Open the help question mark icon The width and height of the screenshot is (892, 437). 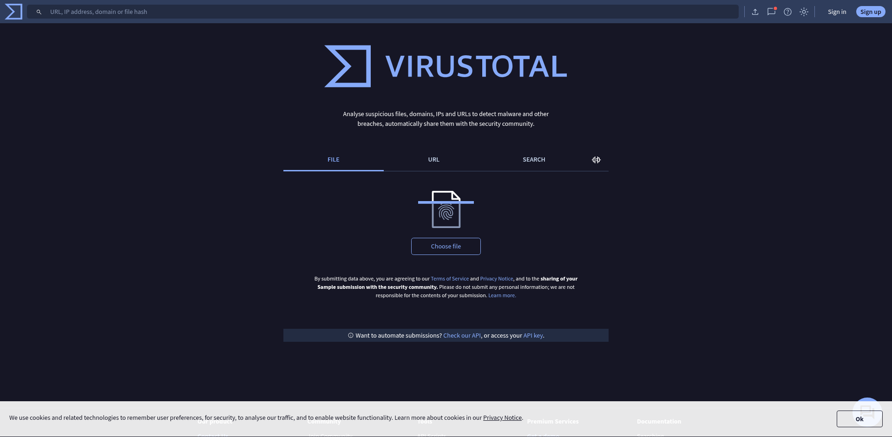click(x=787, y=12)
